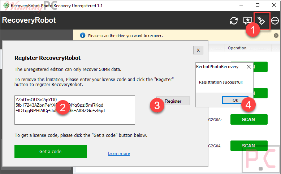
Task: Click inside the license code text box
Action: coord(75,110)
